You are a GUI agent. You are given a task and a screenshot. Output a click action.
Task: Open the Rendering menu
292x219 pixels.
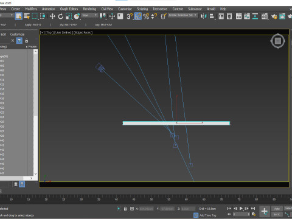pyautogui.click(x=89, y=9)
